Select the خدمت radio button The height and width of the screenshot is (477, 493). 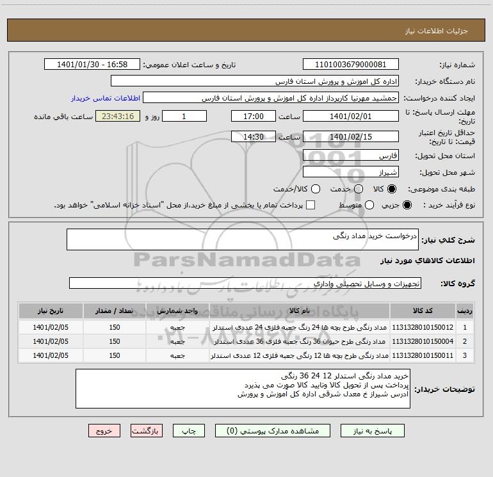(359, 189)
